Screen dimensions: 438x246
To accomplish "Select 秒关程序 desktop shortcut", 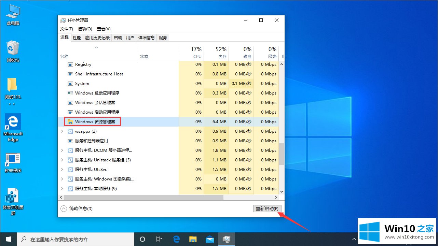I will pyautogui.click(x=13, y=163).
